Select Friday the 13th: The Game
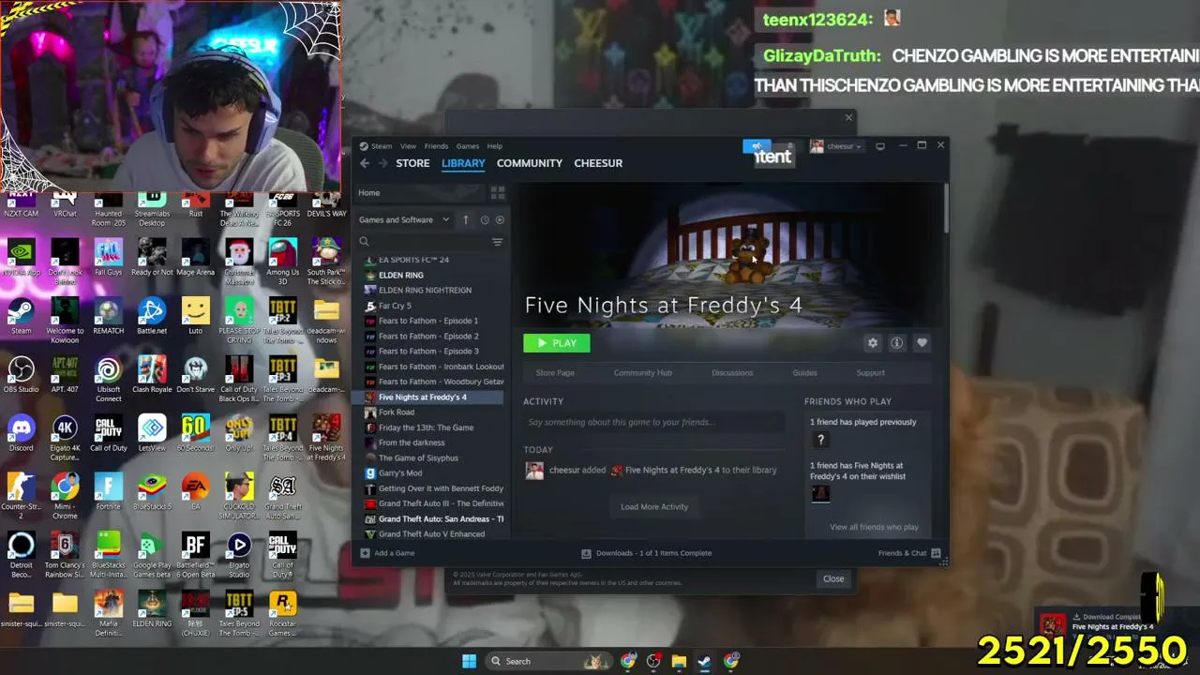The image size is (1200, 675). (x=426, y=427)
